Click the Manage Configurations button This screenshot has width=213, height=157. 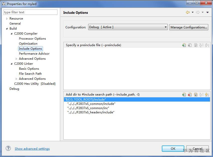(189, 27)
